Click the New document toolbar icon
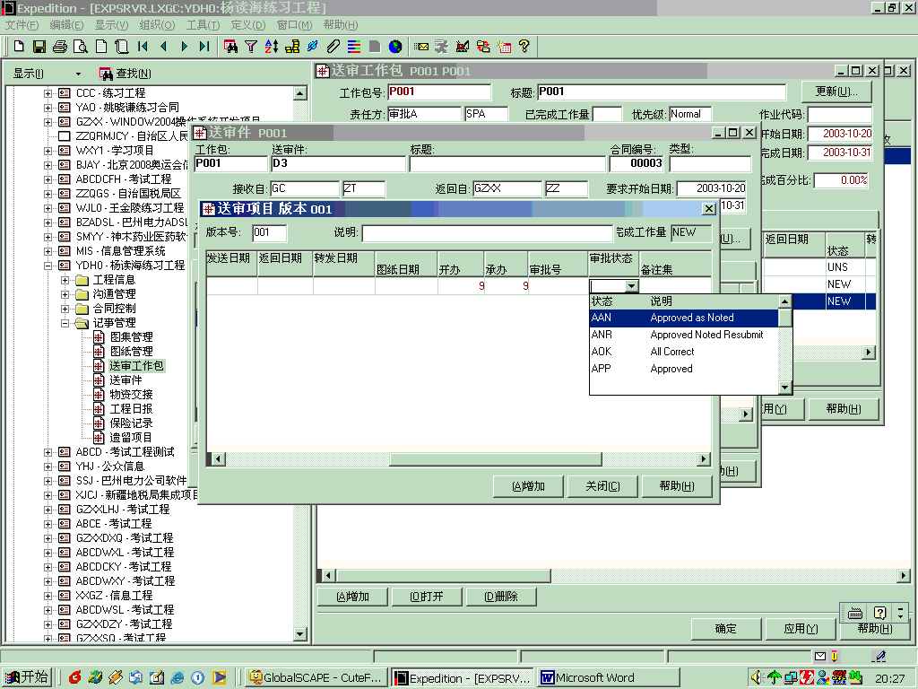 tap(19, 47)
